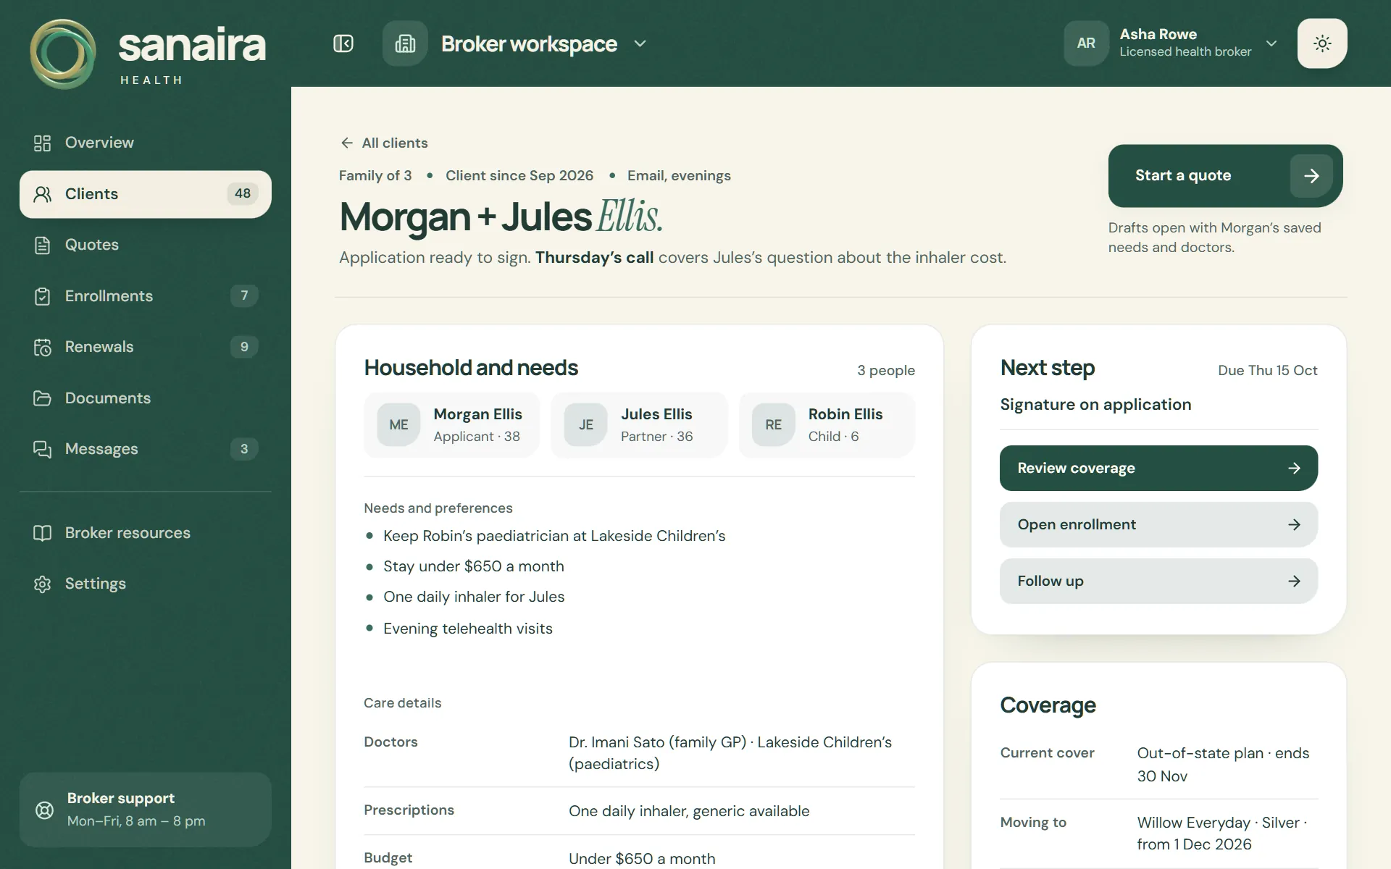Click the Enrollments badge showing 7
The image size is (1391, 869).
(244, 295)
